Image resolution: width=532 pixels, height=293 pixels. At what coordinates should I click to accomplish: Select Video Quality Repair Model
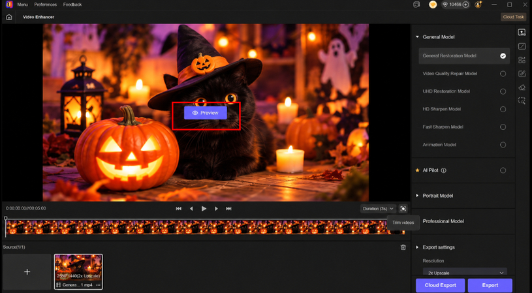pos(464,74)
